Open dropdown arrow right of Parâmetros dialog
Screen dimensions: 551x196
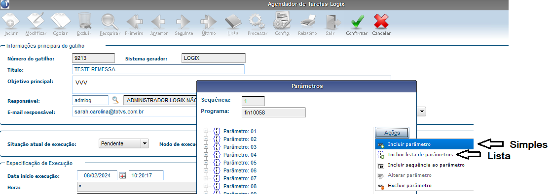pyautogui.click(x=422, y=112)
